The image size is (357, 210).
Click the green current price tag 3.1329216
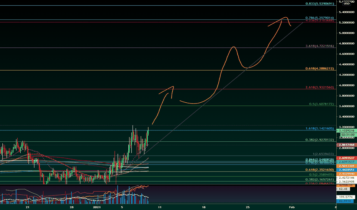pyautogui.click(x=347, y=131)
